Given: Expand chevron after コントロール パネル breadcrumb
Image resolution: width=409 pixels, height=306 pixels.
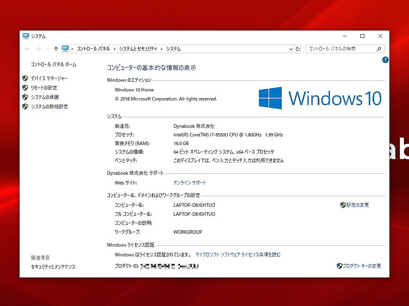Looking at the screenshot, I should click(x=115, y=49).
